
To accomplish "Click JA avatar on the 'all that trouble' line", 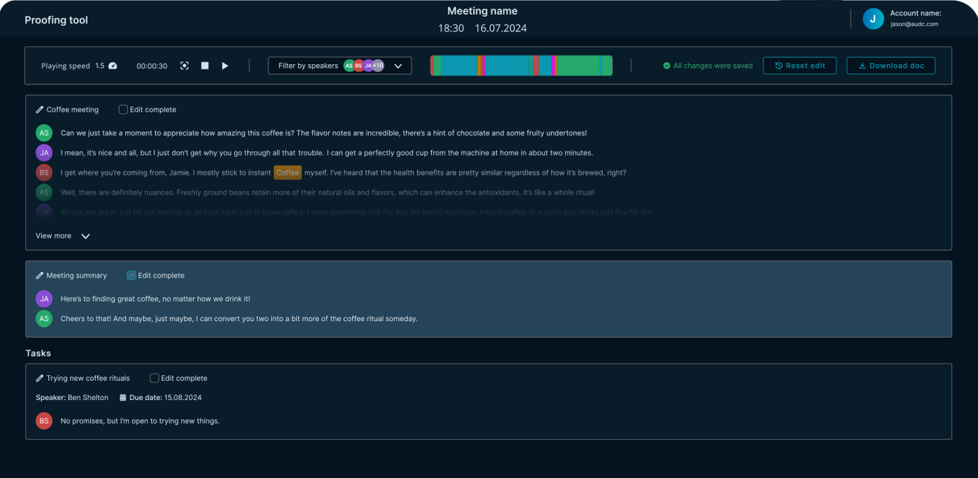I will (44, 153).
